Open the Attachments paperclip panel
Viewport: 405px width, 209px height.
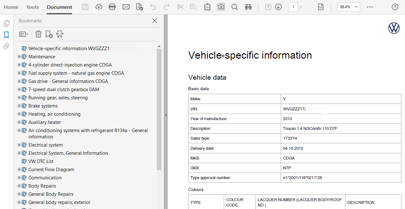6,46
